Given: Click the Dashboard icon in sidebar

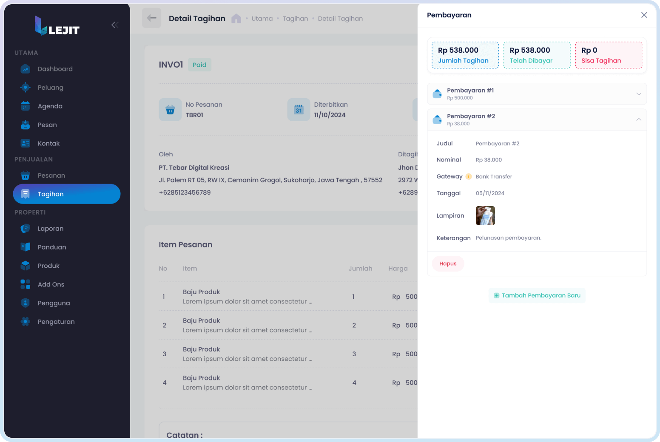Looking at the screenshot, I should (x=26, y=69).
